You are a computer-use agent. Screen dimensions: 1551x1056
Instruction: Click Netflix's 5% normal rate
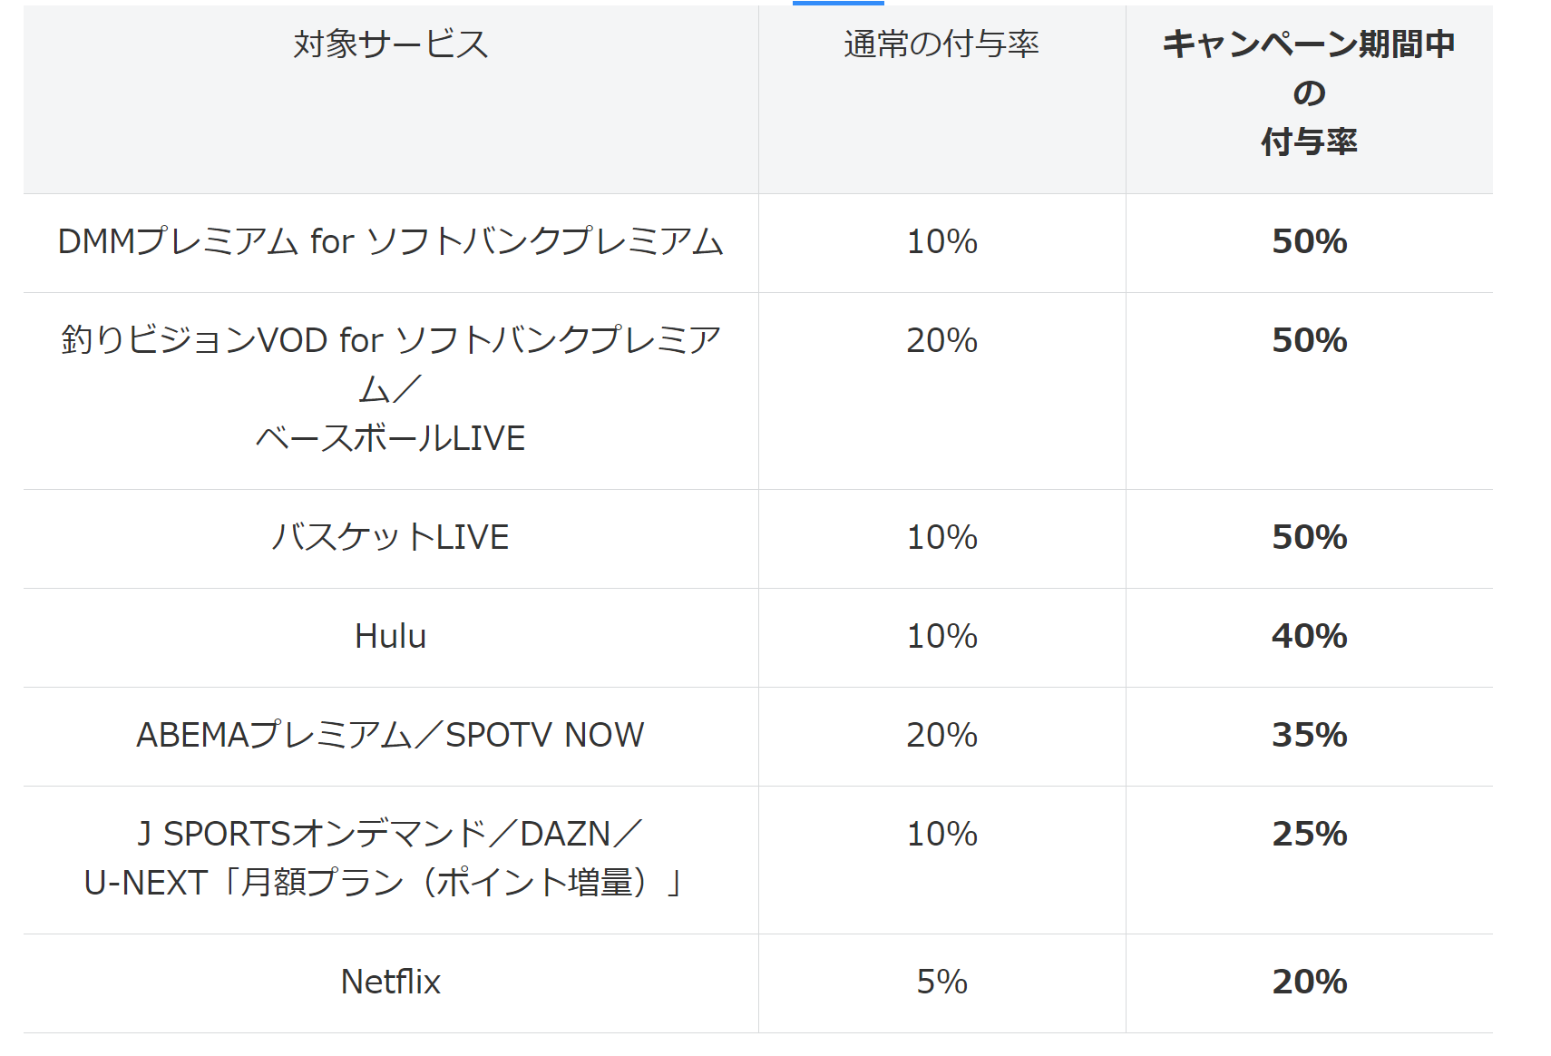tap(941, 983)
